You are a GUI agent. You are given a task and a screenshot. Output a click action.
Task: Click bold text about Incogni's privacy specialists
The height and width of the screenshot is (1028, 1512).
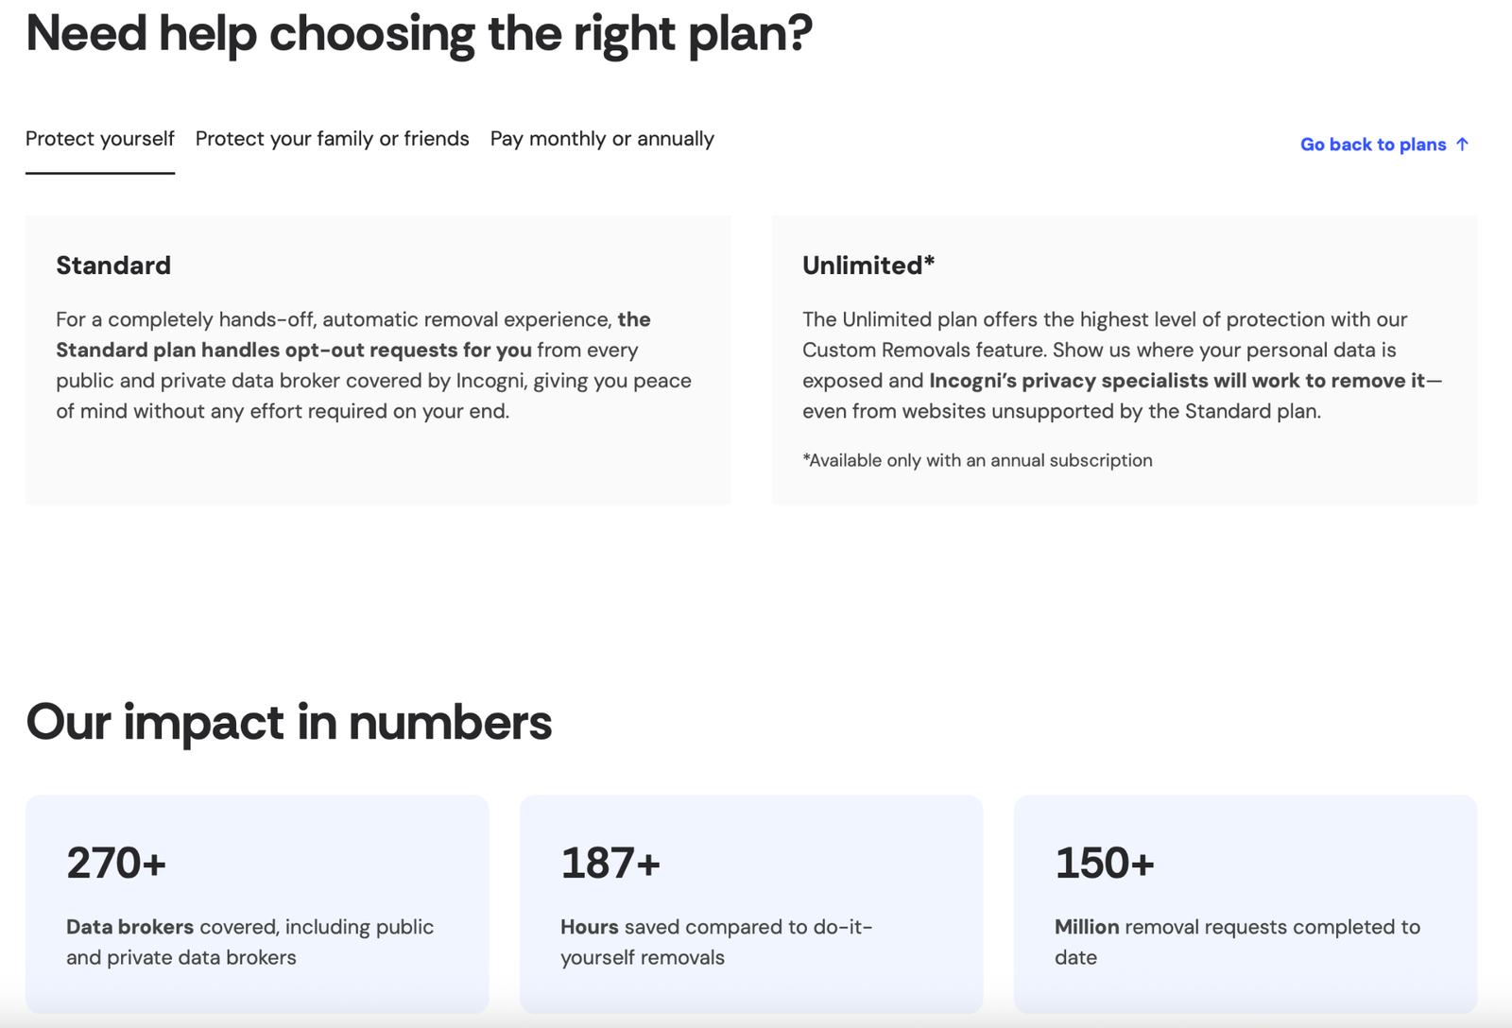(x=1177, y=381)
